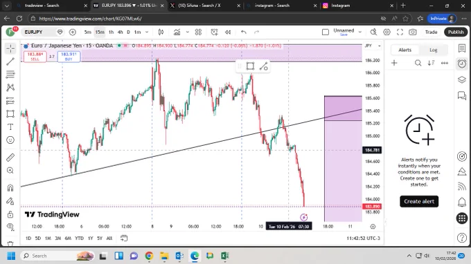
Task: Open alerts panel more options
Action: point(445,63)
